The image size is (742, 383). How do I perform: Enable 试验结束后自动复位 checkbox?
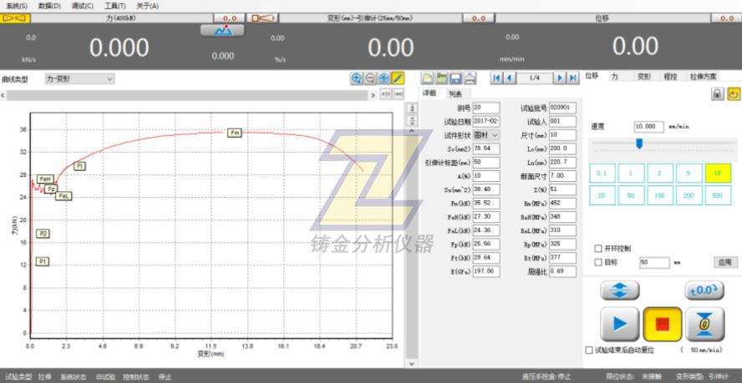point(590,350)
